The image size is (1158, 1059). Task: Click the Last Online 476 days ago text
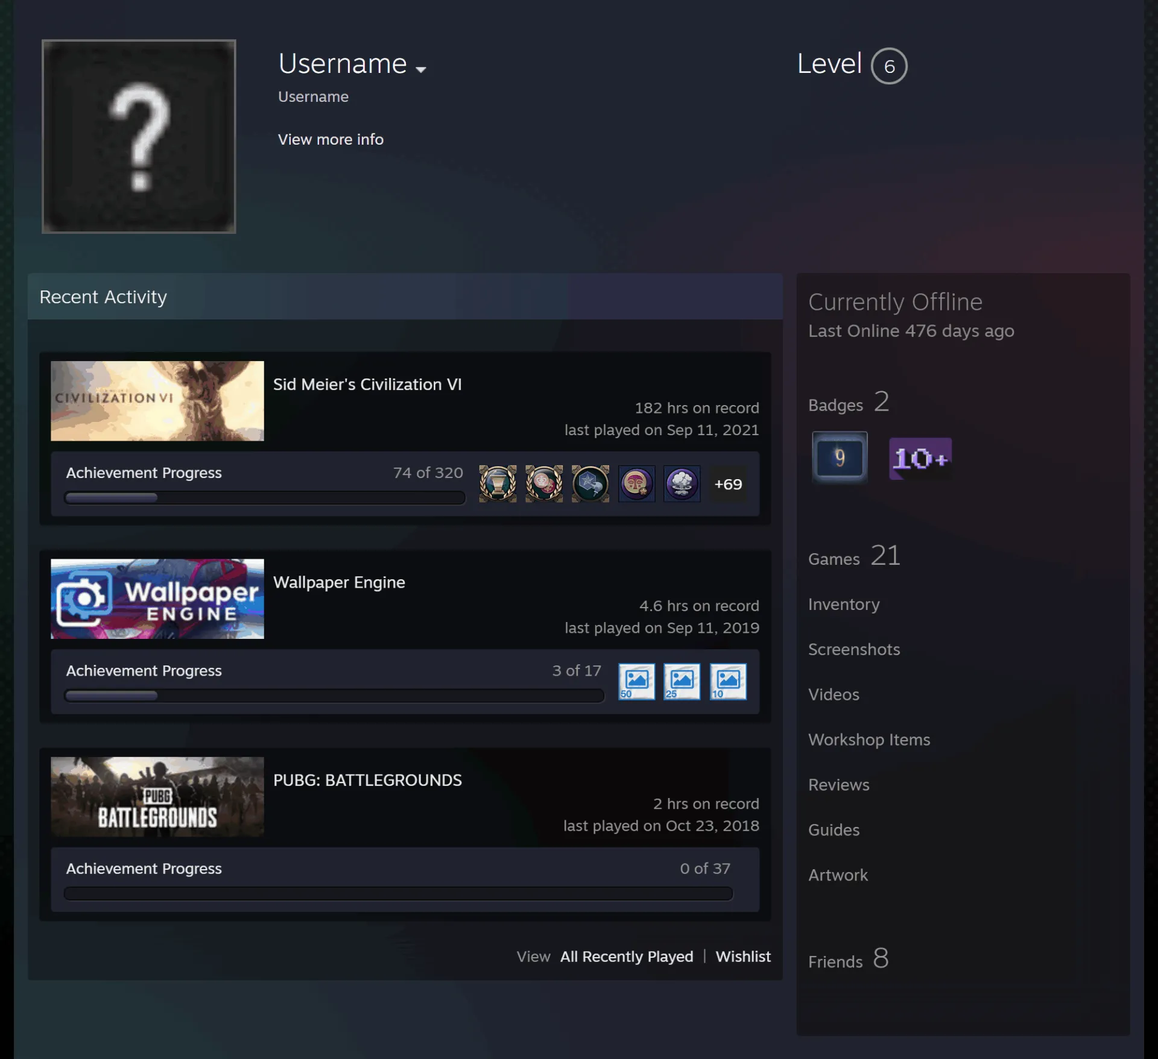[911, 331]
